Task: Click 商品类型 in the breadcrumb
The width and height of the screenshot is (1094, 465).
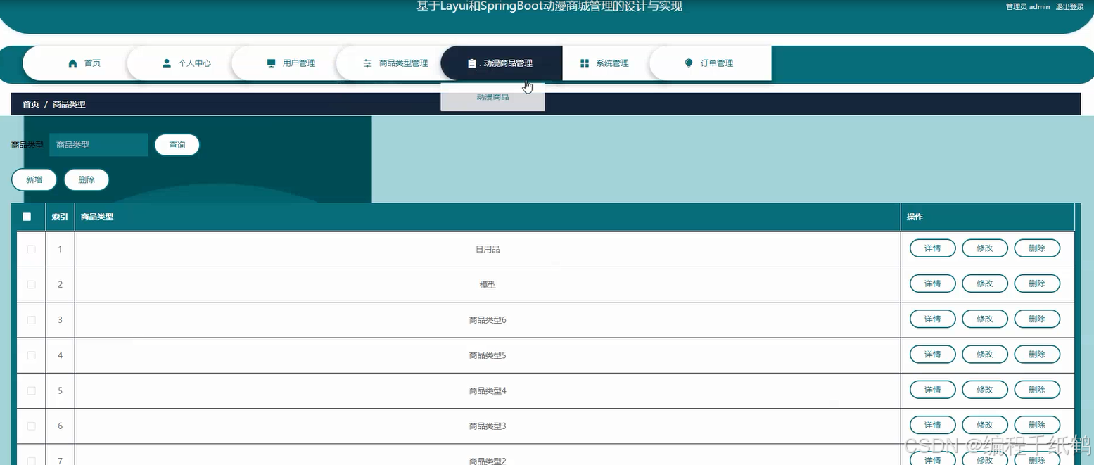Action: click(69, 104)
